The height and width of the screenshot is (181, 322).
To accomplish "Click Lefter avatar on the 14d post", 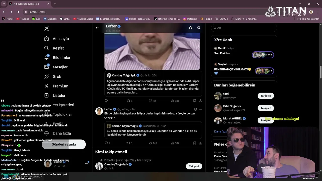I will click(x=99, y=111).
